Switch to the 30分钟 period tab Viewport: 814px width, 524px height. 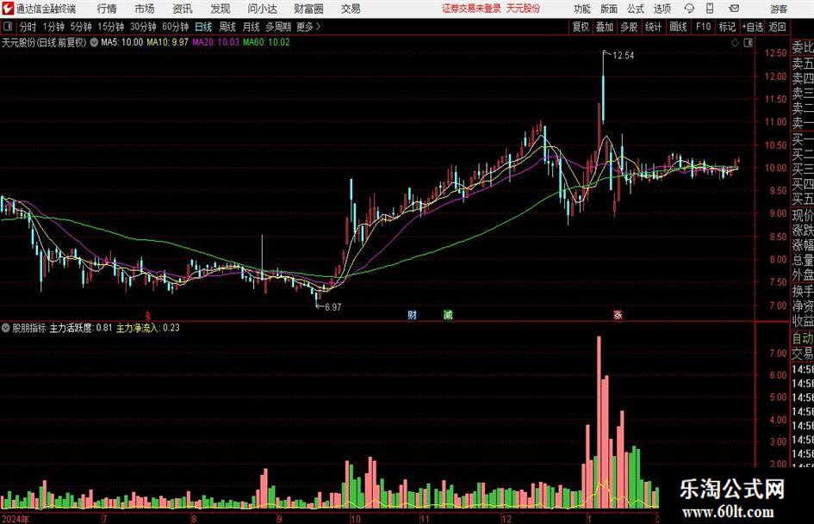(x=143, y=27)
